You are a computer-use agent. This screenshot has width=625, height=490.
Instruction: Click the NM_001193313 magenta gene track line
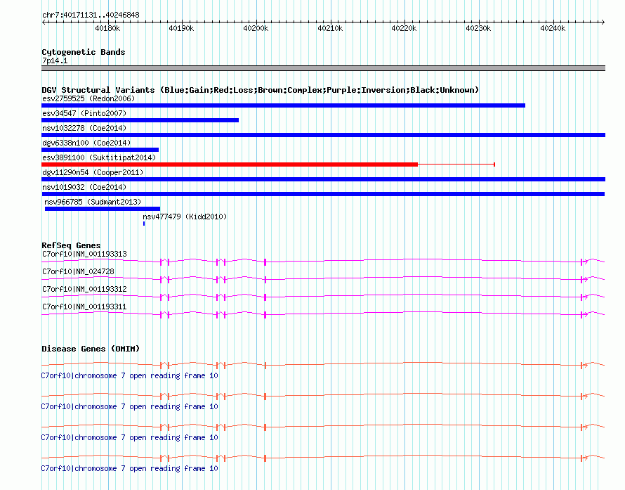tap(323, 262)
